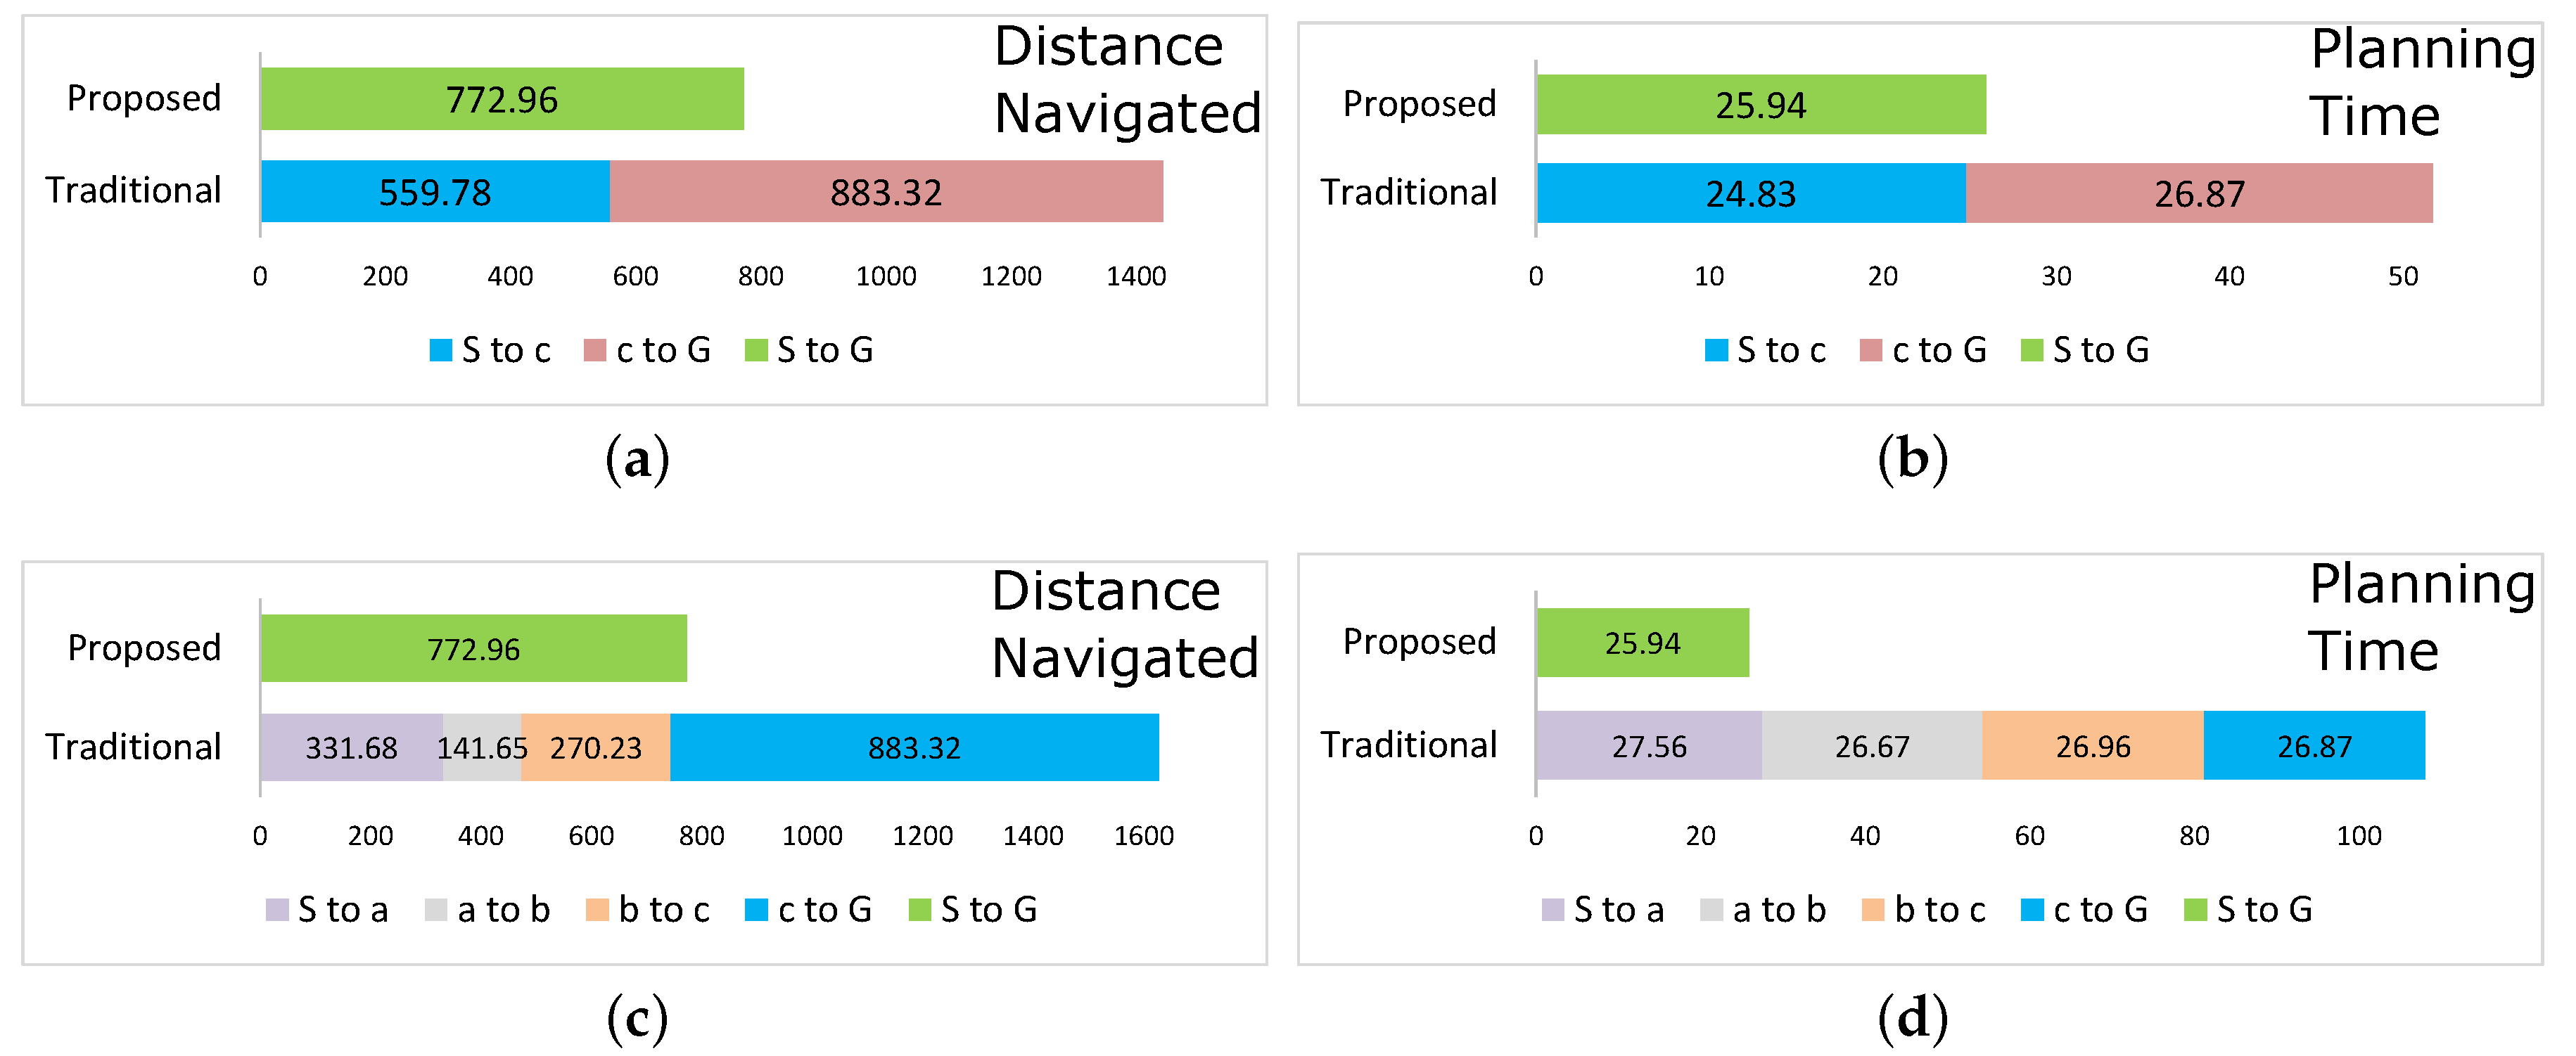
Task: Click the 'Traditional' axis label in chart (b)
Action: tap(1408, 192)
